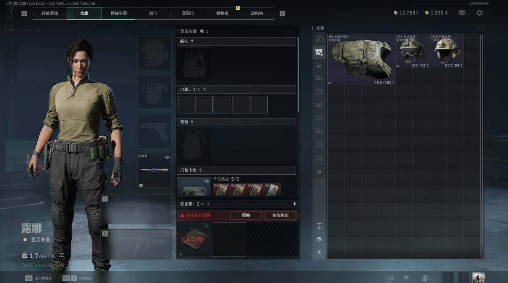
Task: Switch to the 特战干员 tab
Action: pos(118,13)
